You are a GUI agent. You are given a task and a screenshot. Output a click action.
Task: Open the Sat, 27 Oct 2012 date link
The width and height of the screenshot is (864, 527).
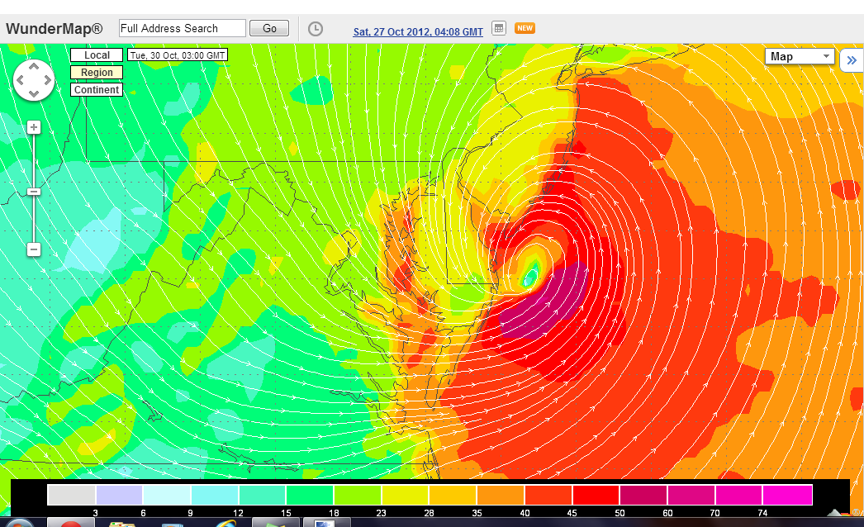418,32
